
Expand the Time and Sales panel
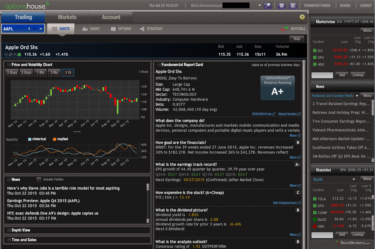tap(9, 240)
